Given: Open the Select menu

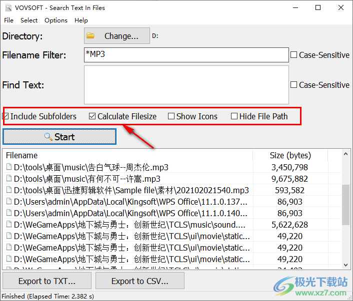Looking at the screenshot, I should [29, 20].
